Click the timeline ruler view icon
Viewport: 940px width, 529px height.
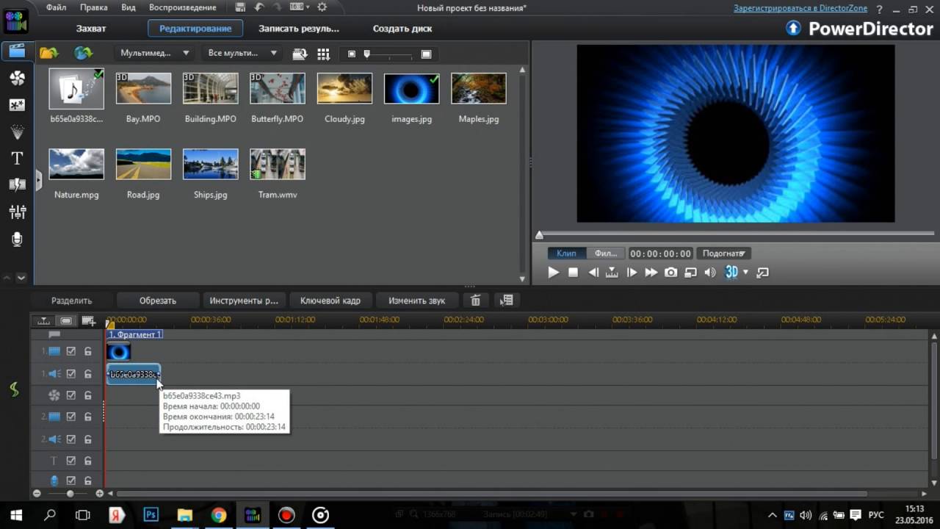tap(43, 320)
